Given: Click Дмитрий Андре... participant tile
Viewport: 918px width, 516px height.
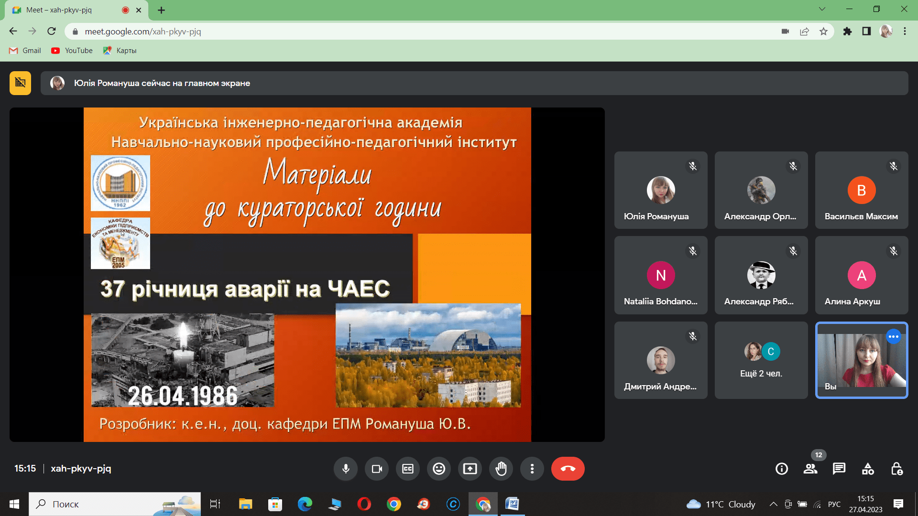Looking at the screenshot, I should click(x=661, y=360).
